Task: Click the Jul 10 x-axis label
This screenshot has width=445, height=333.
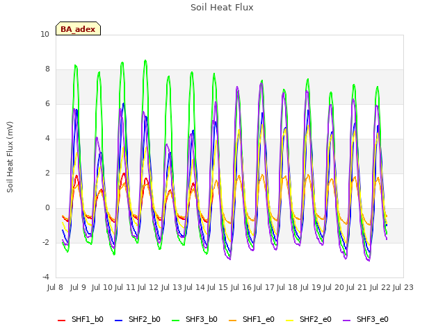Action: click(102, 287)
